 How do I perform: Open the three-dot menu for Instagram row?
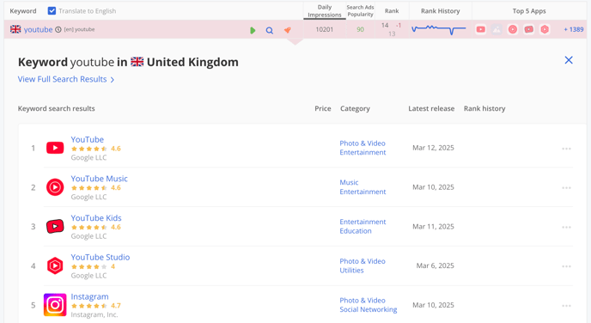[x=566, y=306]
